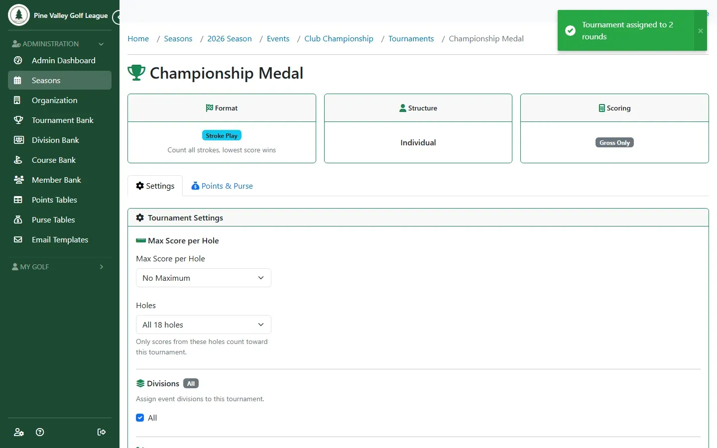This screenshot has height=448, width=717.
Task: Click the Purse Tables money bag icon
Action: pos(18,220)
